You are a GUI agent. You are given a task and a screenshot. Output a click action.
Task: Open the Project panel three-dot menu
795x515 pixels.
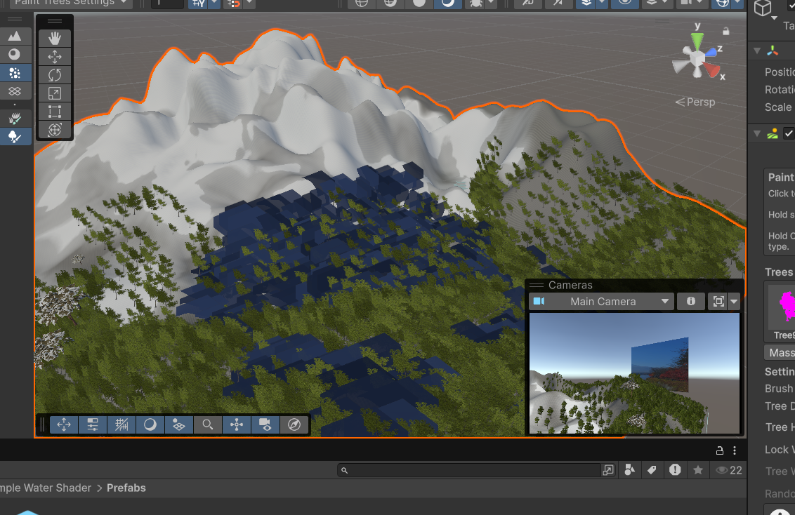[x=735, y=450]
